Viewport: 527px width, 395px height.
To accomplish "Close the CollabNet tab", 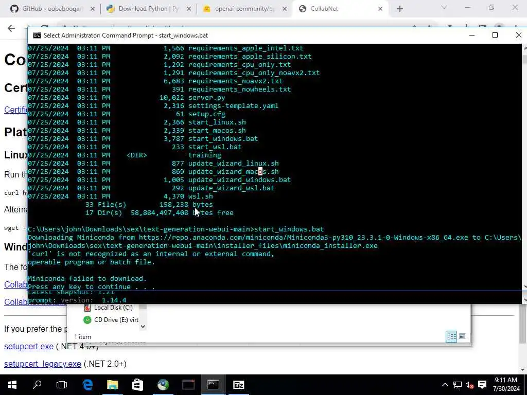I will pos(380,9).
